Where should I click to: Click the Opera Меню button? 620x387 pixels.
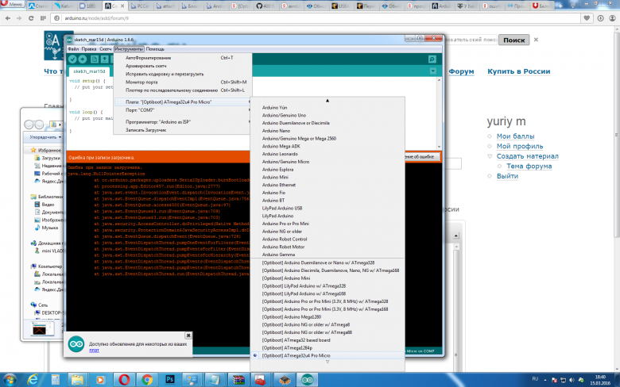[x=12, y=4]
